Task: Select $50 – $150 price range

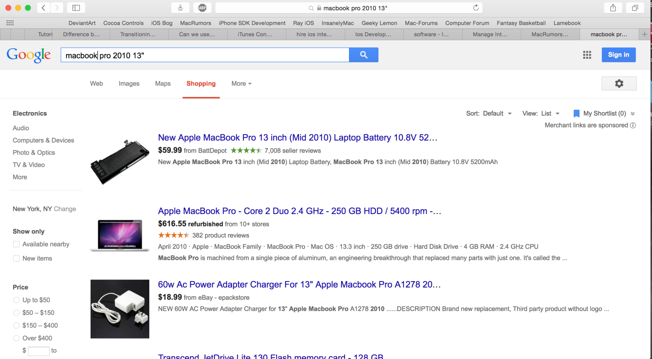Action: tap(16, 312)
